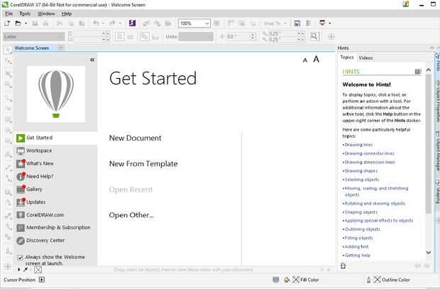Select the Welcome Screen document tab

(x=32, y=48)
